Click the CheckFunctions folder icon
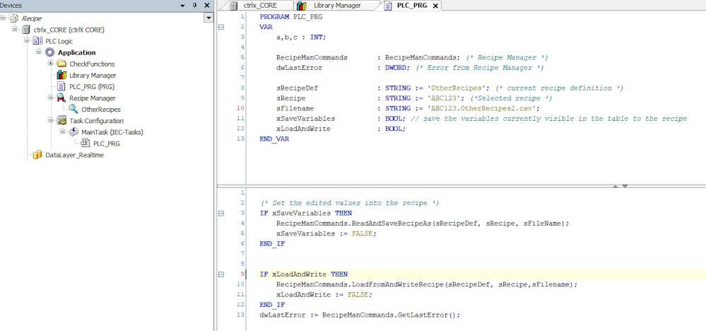 pos(61,64)
